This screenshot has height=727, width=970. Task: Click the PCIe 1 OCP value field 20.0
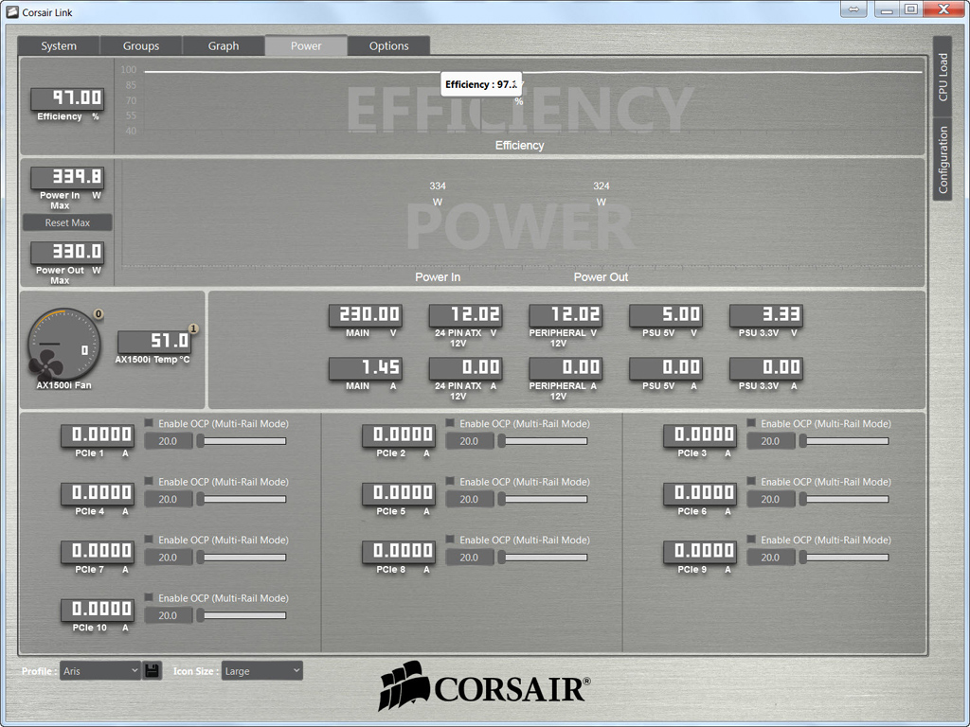point(169,441)
